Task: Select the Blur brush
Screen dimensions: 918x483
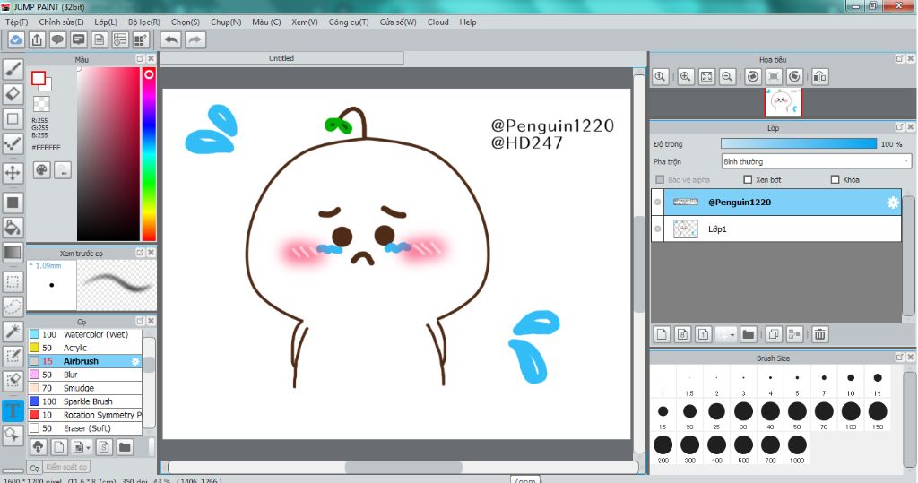Action: [85, 375]
